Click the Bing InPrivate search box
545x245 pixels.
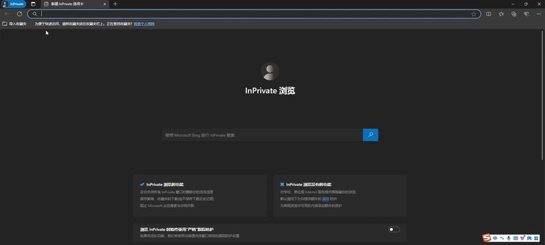point(262,135)
